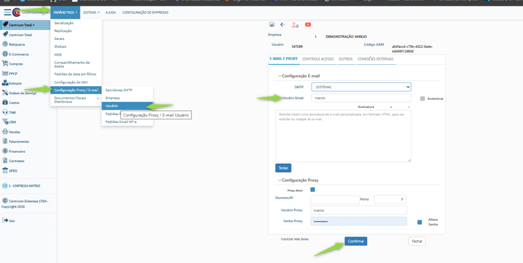Click the plus icon next to Assinatura
The height and width of the screenshot is (263, 523).
(x=391, y=107)
